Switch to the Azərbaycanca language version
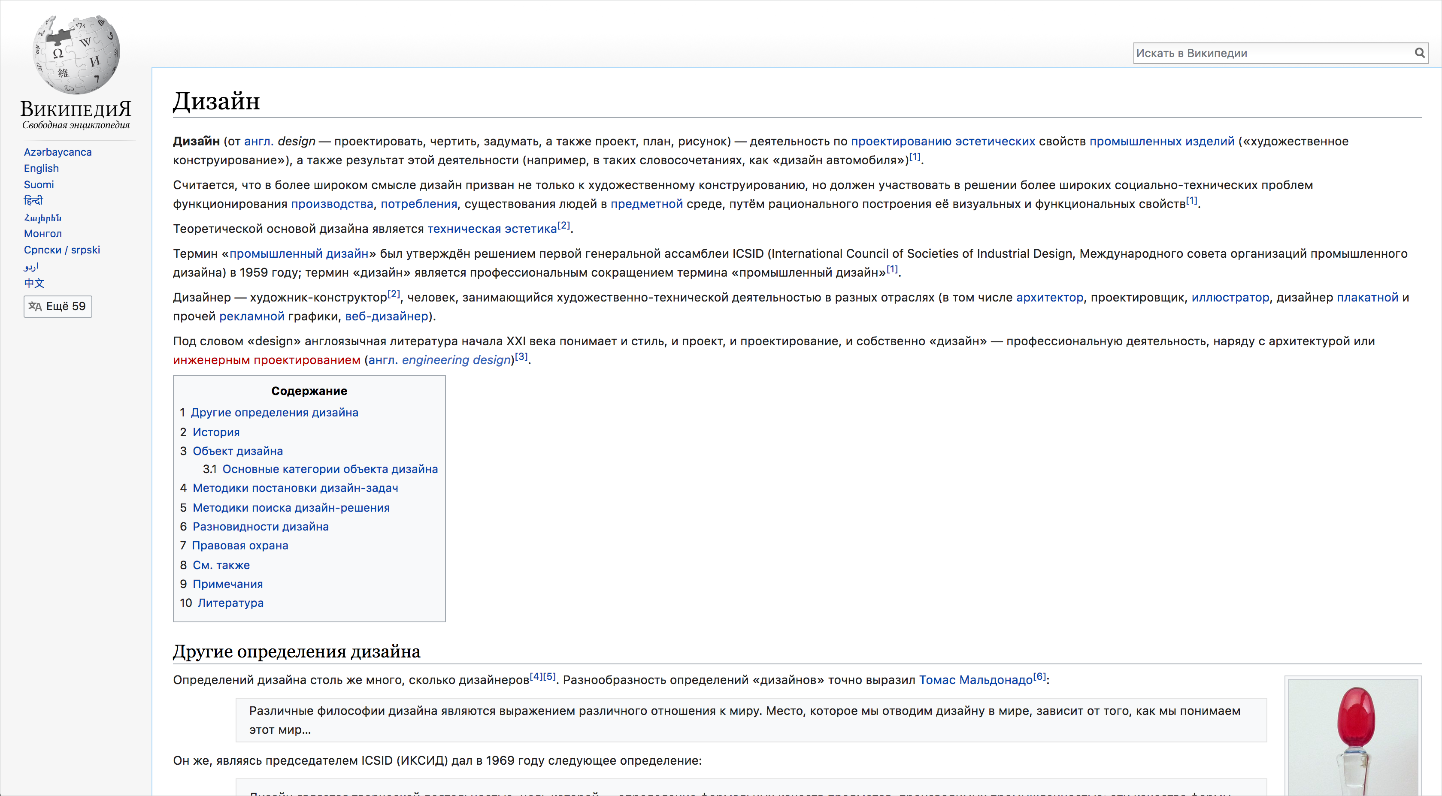 [58, 152]
